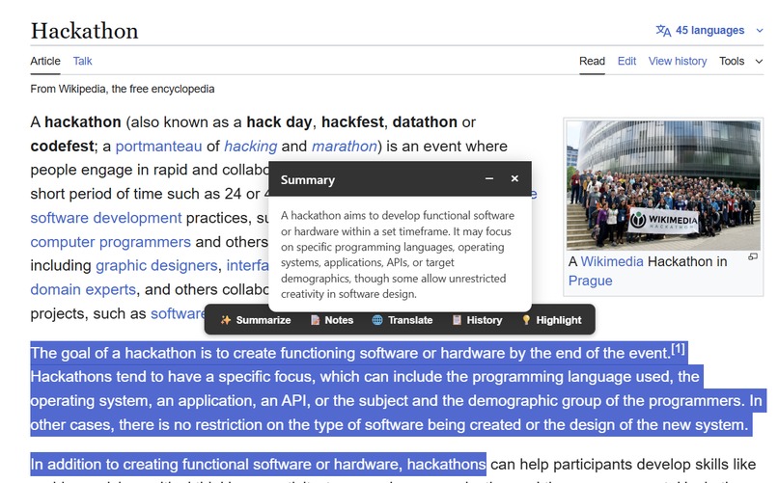The width and height of the screenshot is (778, 483).
Task: Follow the marathon link
Action: coord(345,147)
